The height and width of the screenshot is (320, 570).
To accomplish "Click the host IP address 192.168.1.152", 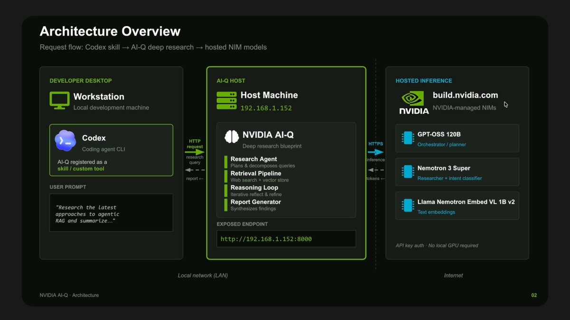I will tap(266, 108).
